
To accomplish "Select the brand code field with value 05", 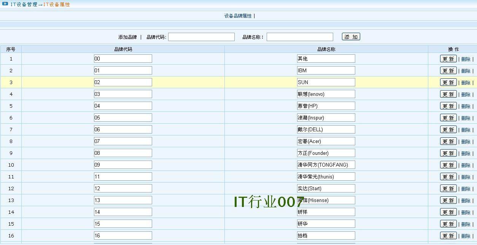I will (123, 118).
